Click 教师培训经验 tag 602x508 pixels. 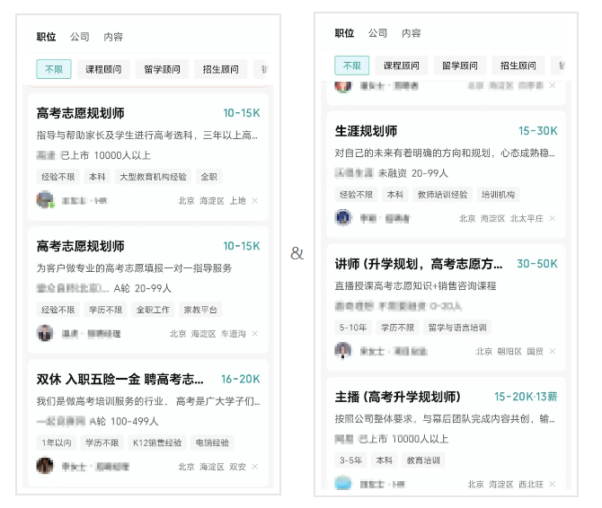tap(442, 195)
